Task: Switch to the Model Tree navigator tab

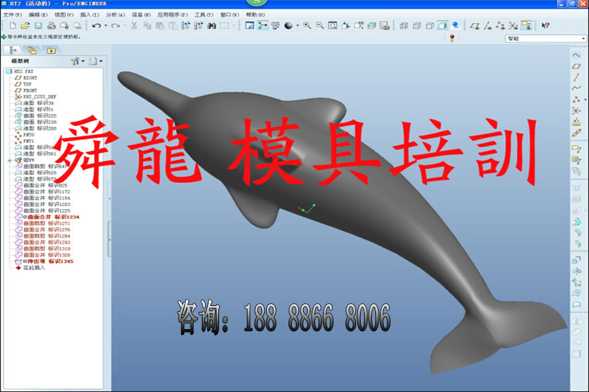Action: [x=13, y=50]
